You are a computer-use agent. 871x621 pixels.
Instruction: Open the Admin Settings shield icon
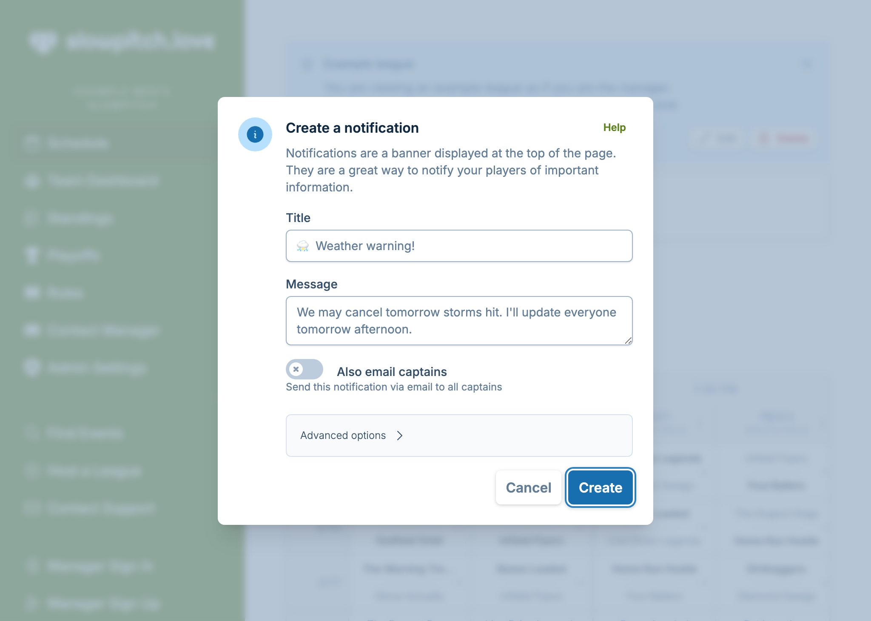(x=32, y=368)
